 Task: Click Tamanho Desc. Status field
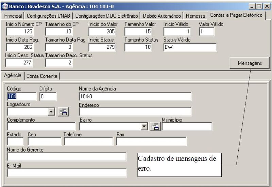coord(58,63)
